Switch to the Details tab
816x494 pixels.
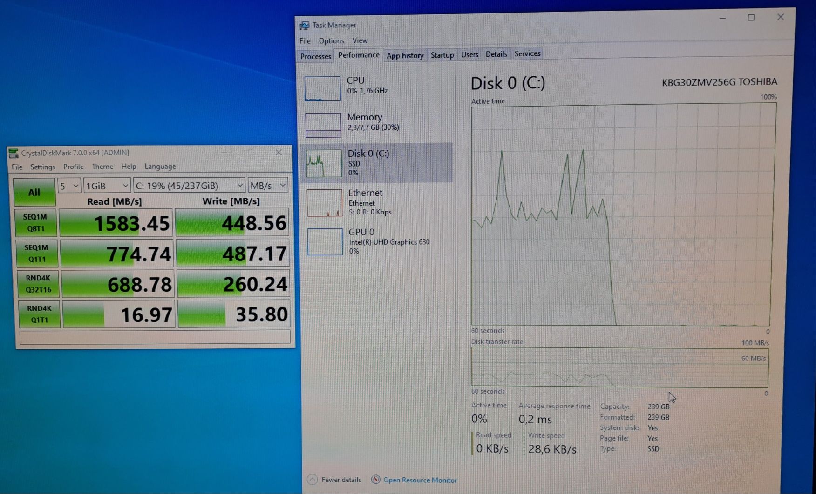point(496,54)
